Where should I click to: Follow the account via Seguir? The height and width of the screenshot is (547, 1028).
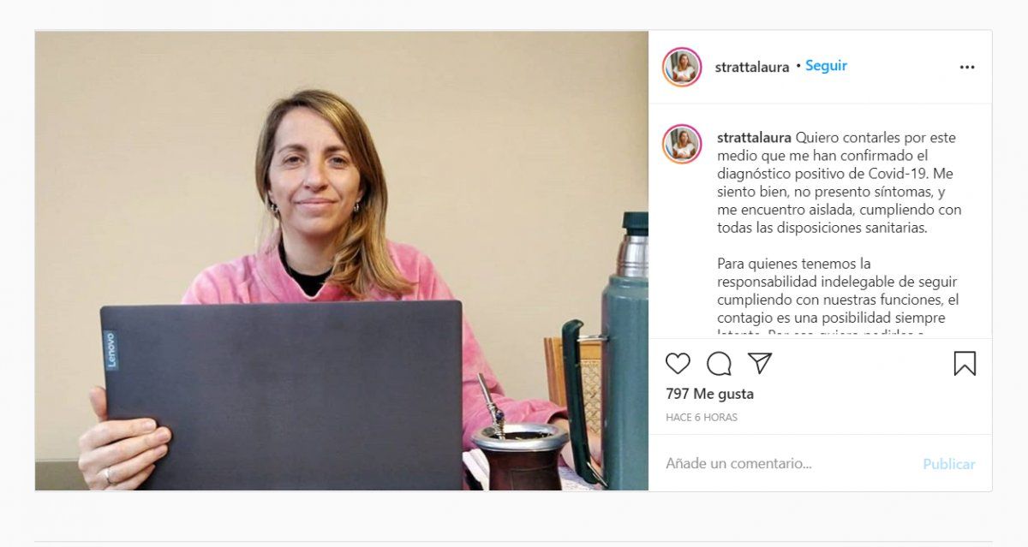point(826,66)
